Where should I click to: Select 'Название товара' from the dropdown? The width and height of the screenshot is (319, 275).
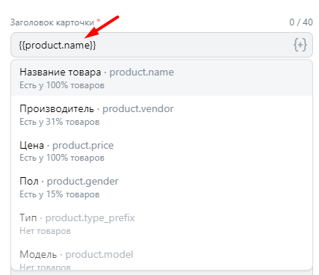click(161, 78)
